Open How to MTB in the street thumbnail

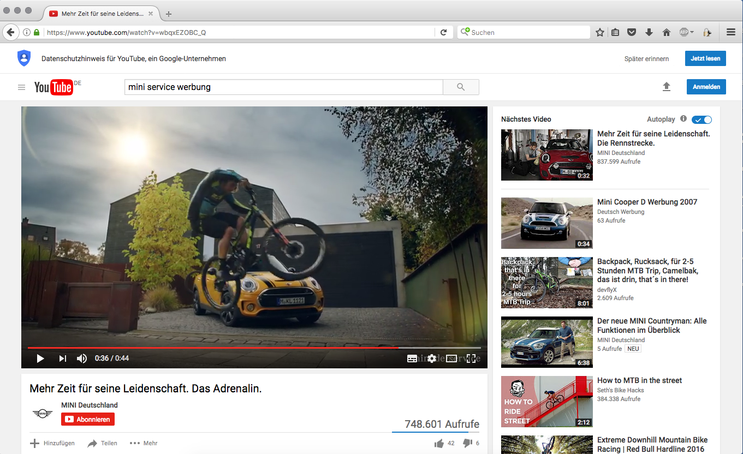tap(546, 402)
